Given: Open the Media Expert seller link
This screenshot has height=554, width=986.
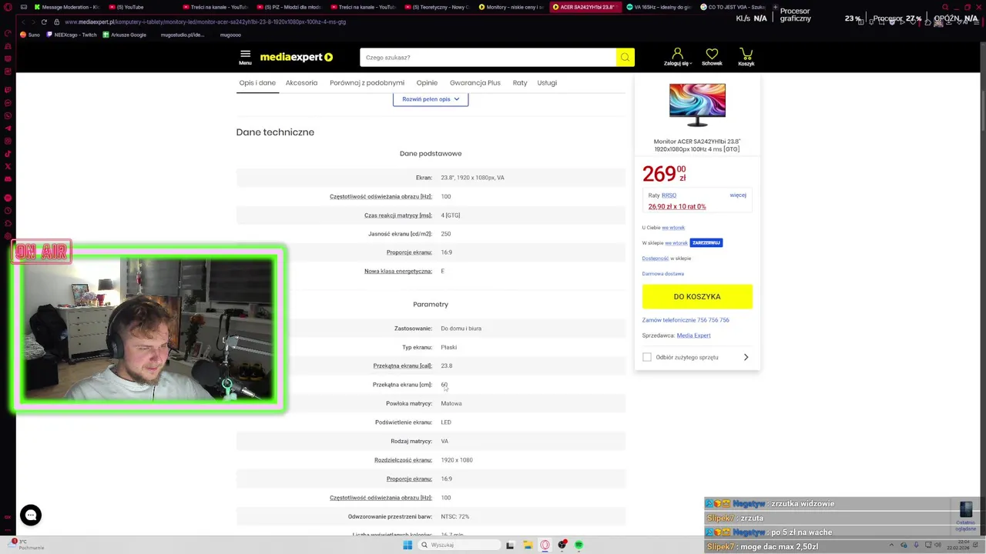Looking at the screenshot, I should click(x=693, y=335).
